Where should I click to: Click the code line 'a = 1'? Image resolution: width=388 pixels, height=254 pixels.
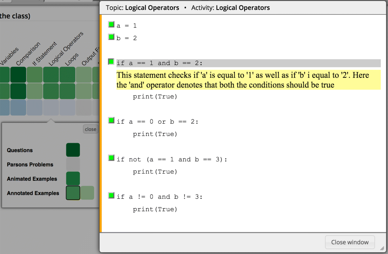[126, 26]
